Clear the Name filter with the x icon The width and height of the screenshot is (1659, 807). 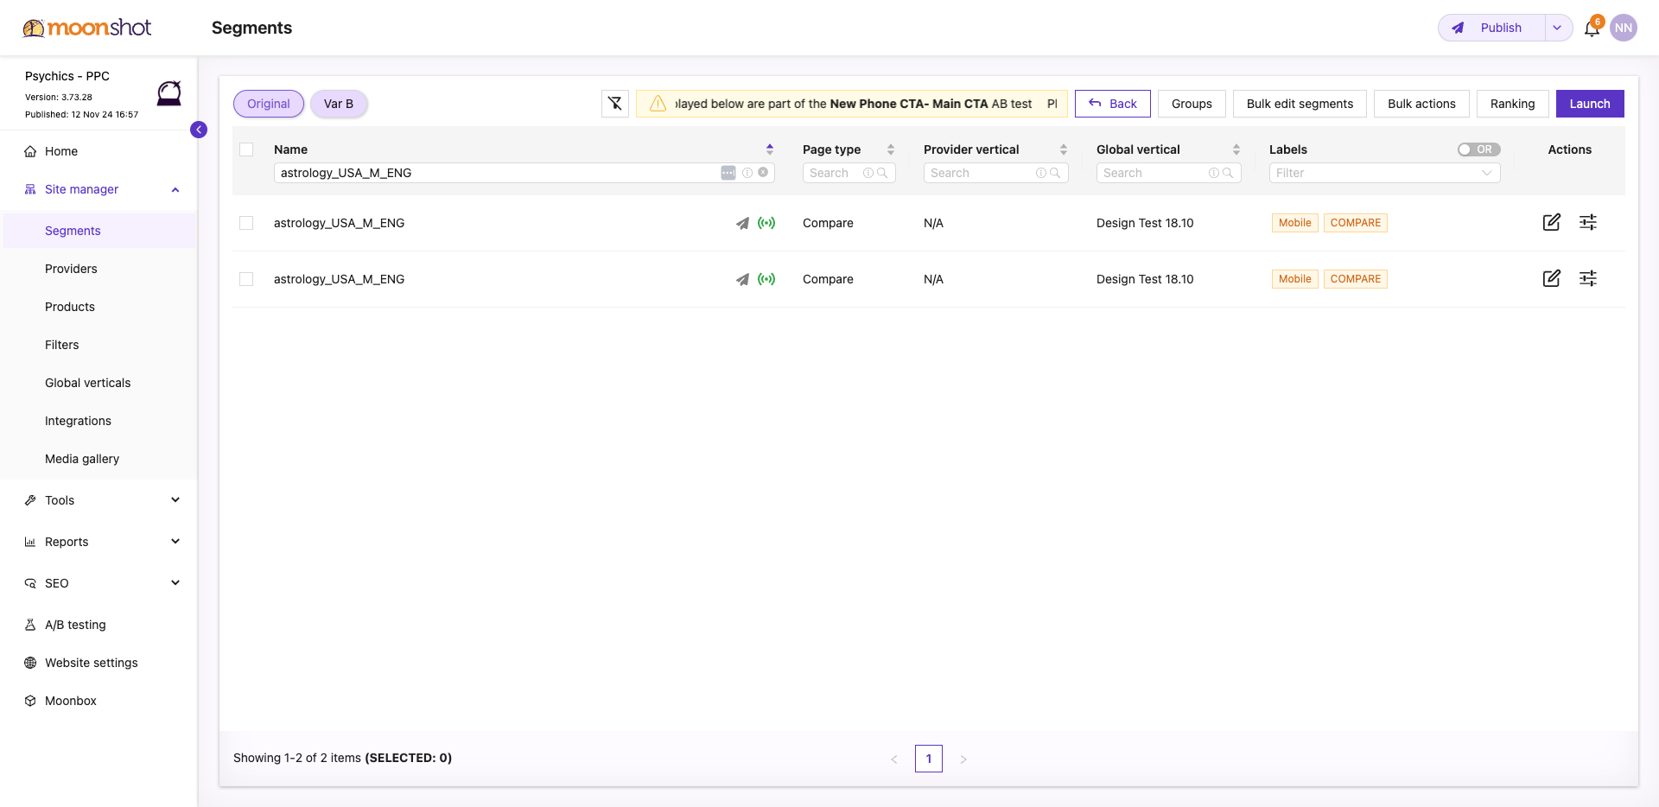pyautogui.click(x=763, y=173)
